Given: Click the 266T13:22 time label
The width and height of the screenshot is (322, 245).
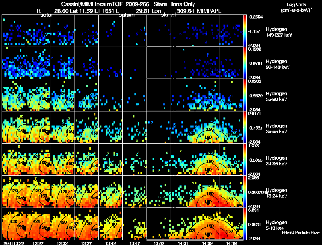Looking at the screenshot, I should point(14,243).
